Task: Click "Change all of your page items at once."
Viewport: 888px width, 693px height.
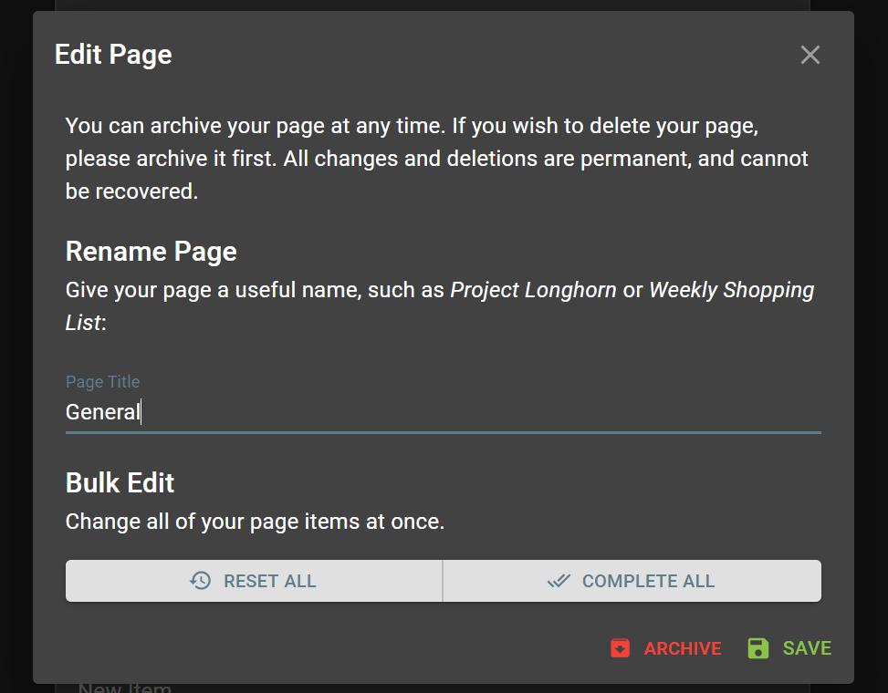Action: click(255, 522)
